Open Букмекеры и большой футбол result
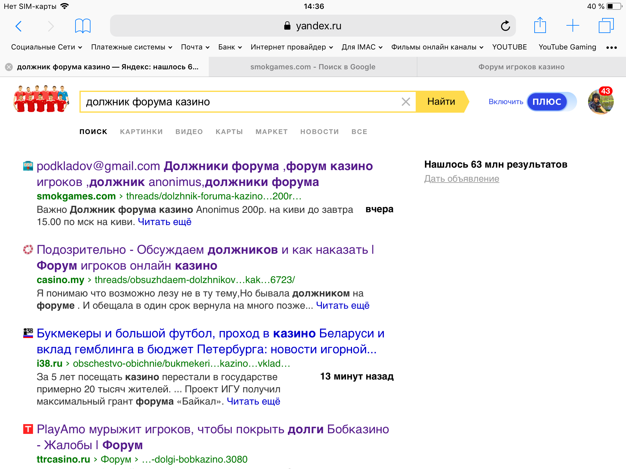Screen dimensions: 626x469 coord(211,341)
